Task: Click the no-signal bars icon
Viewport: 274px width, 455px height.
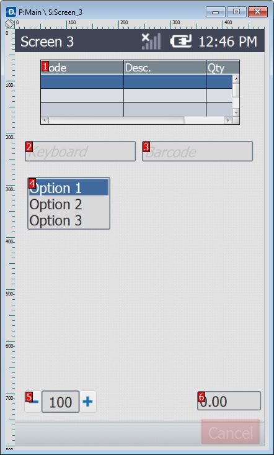Action: tap(151, 42)
